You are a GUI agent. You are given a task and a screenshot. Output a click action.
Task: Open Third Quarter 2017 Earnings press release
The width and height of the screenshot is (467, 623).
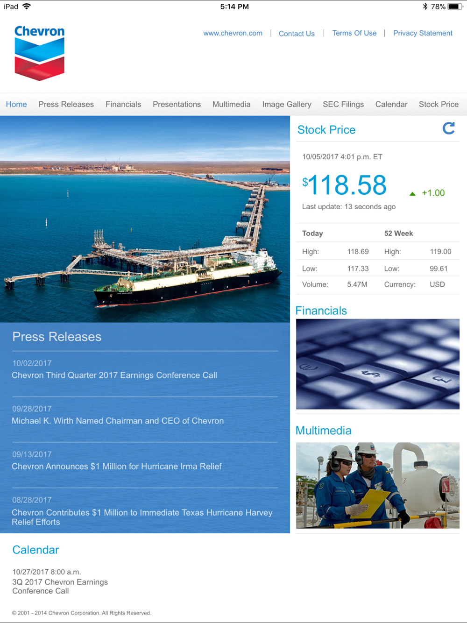point(114,375)
